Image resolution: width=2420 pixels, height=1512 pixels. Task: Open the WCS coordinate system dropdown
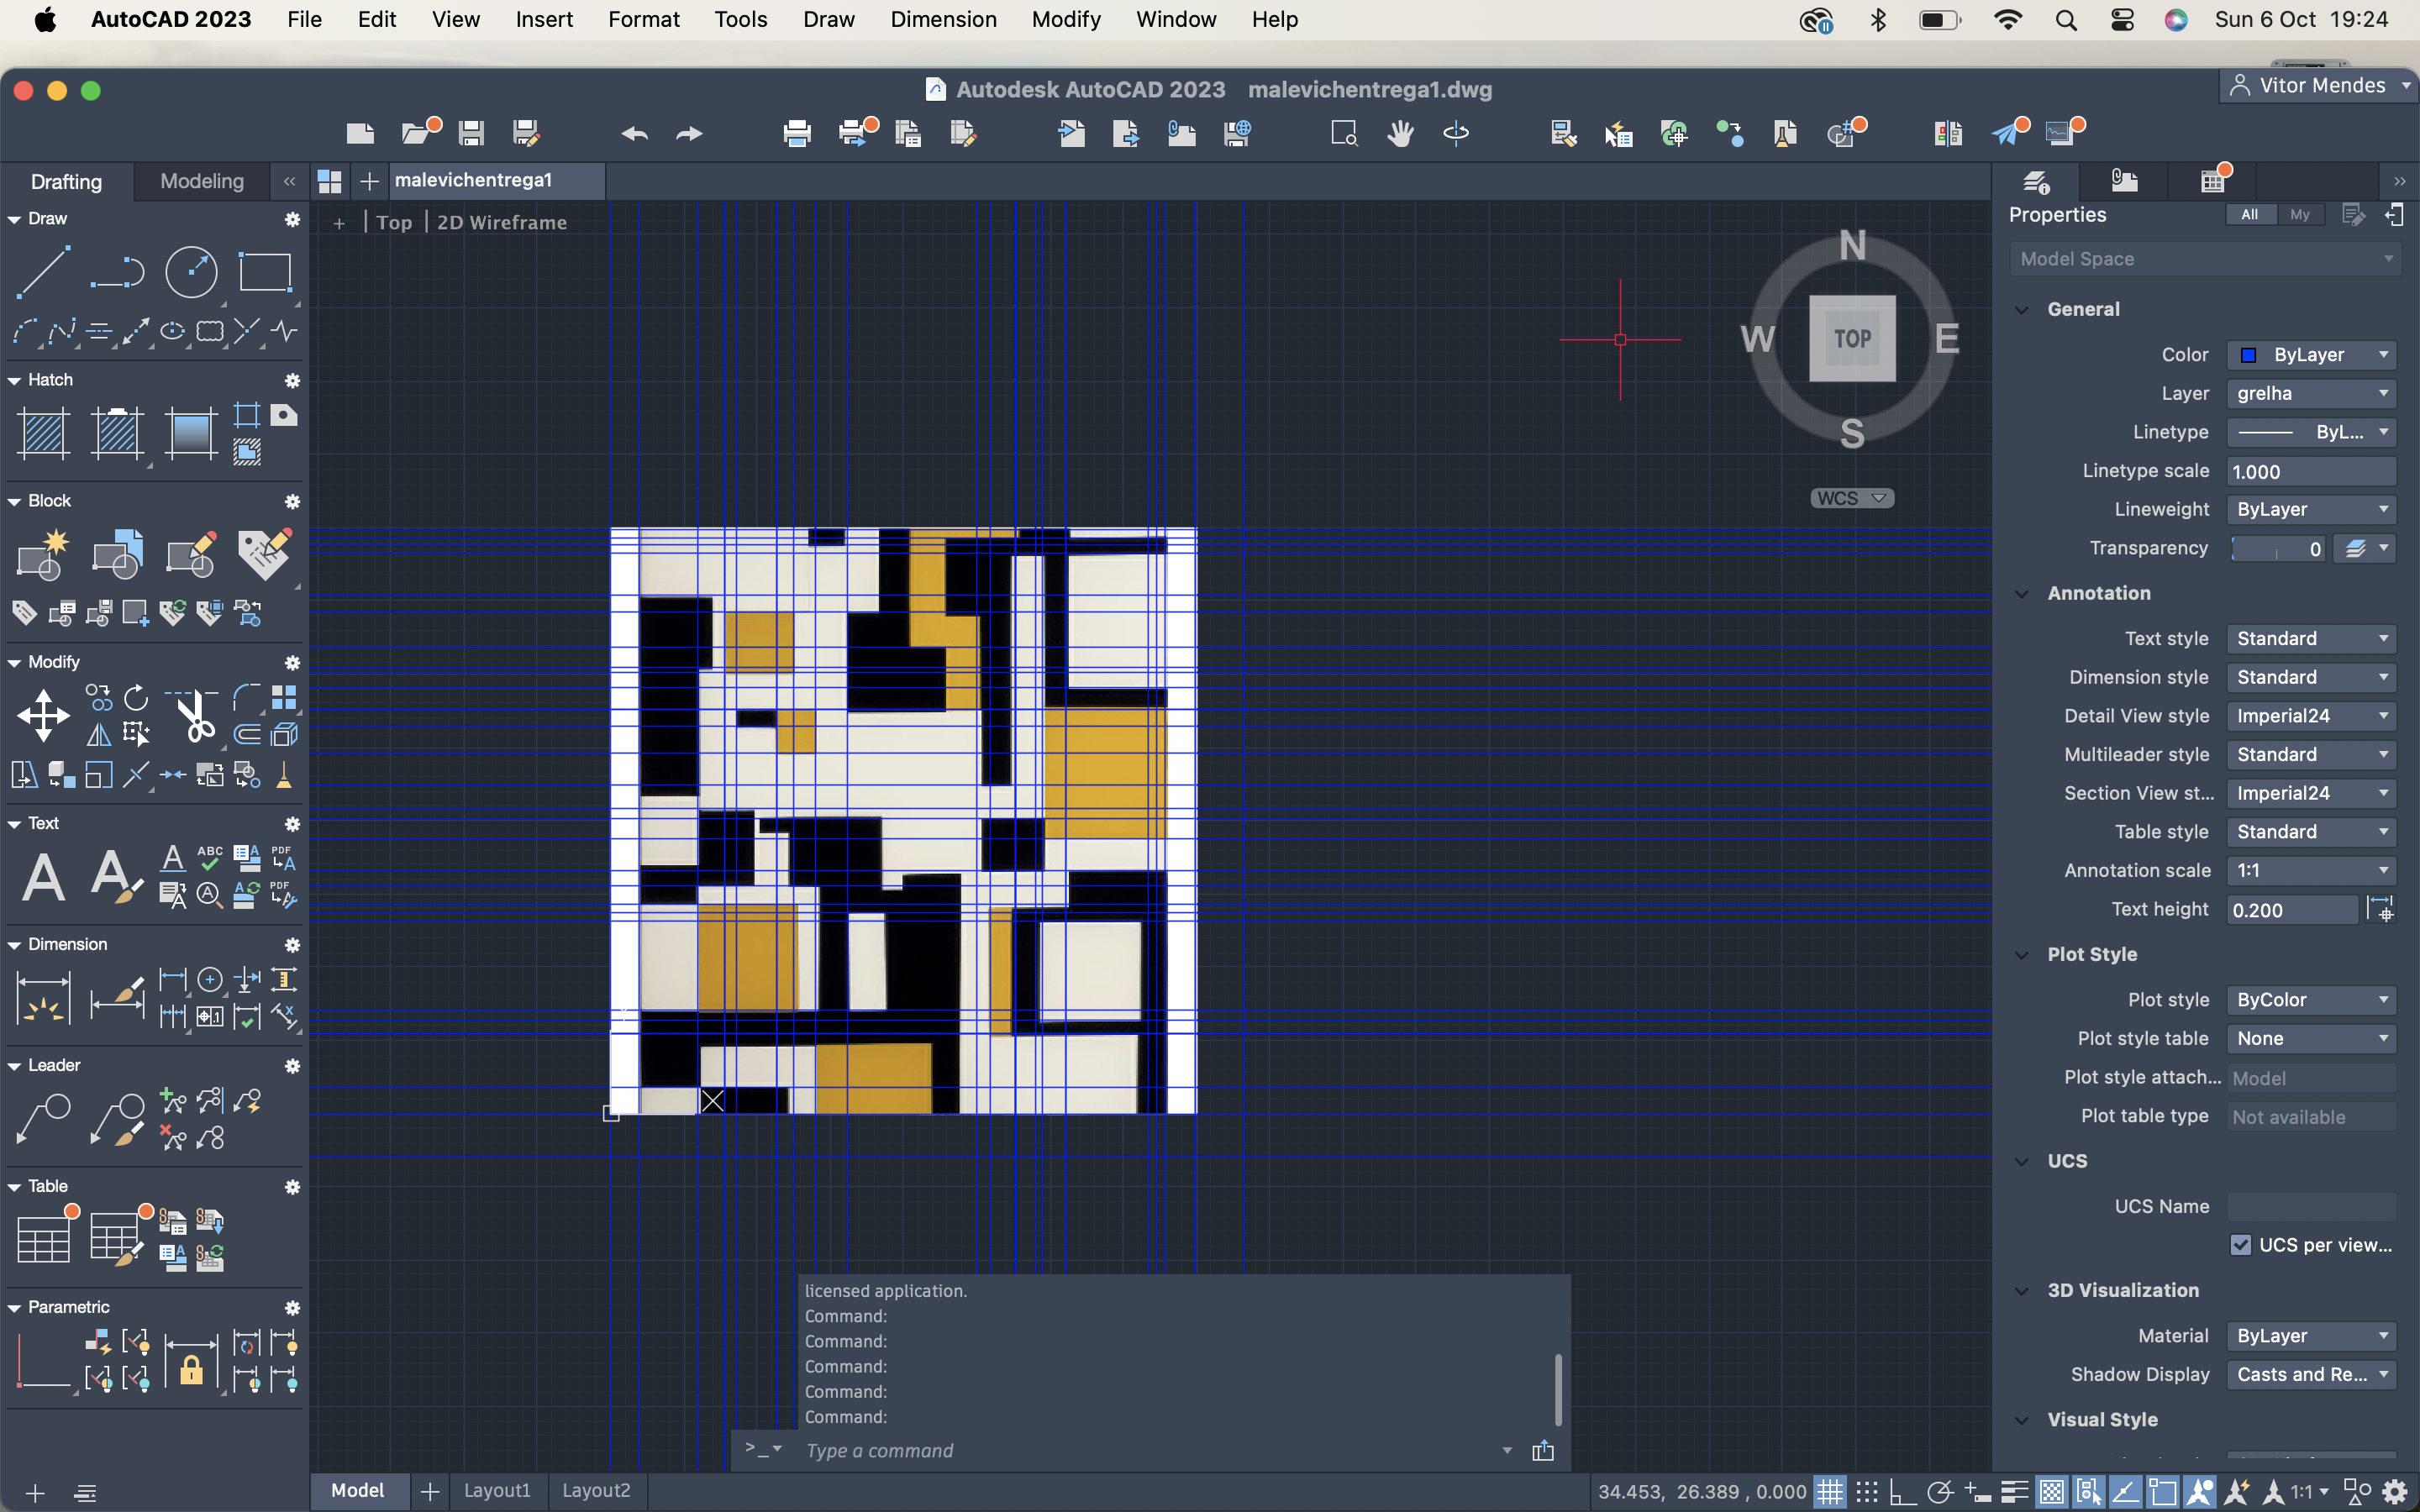tap(1851, 498)
